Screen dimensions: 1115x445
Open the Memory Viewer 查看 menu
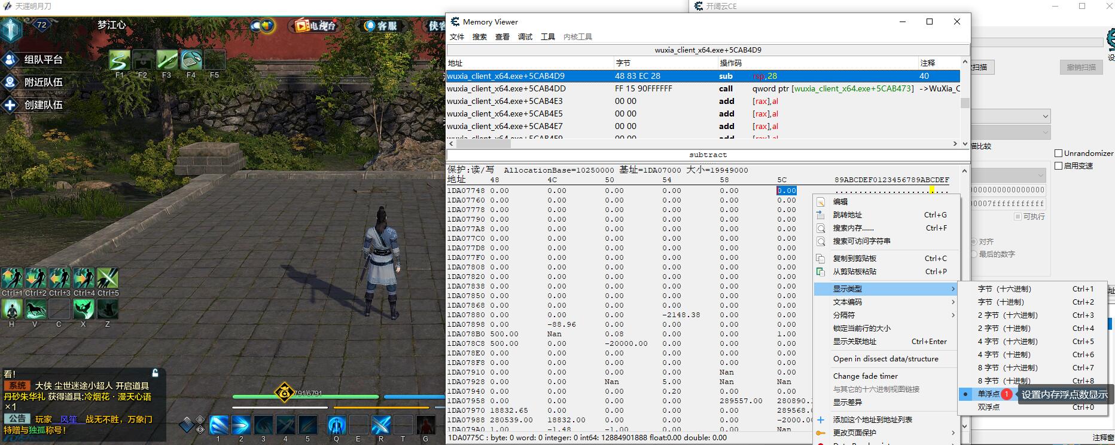click(x=502, y=37)
